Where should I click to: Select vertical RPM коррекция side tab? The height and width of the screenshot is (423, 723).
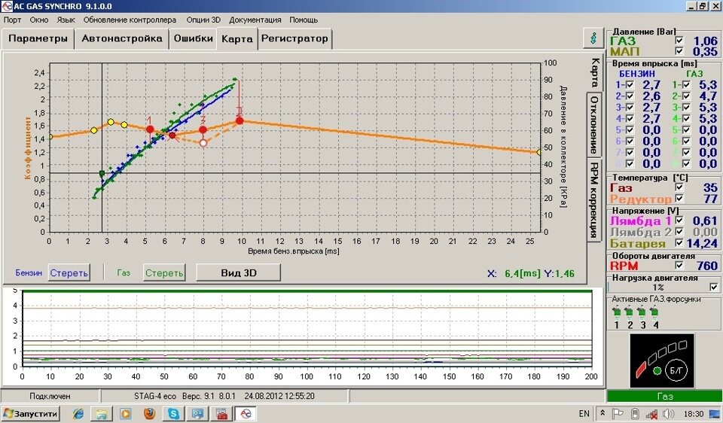[594, 200]
